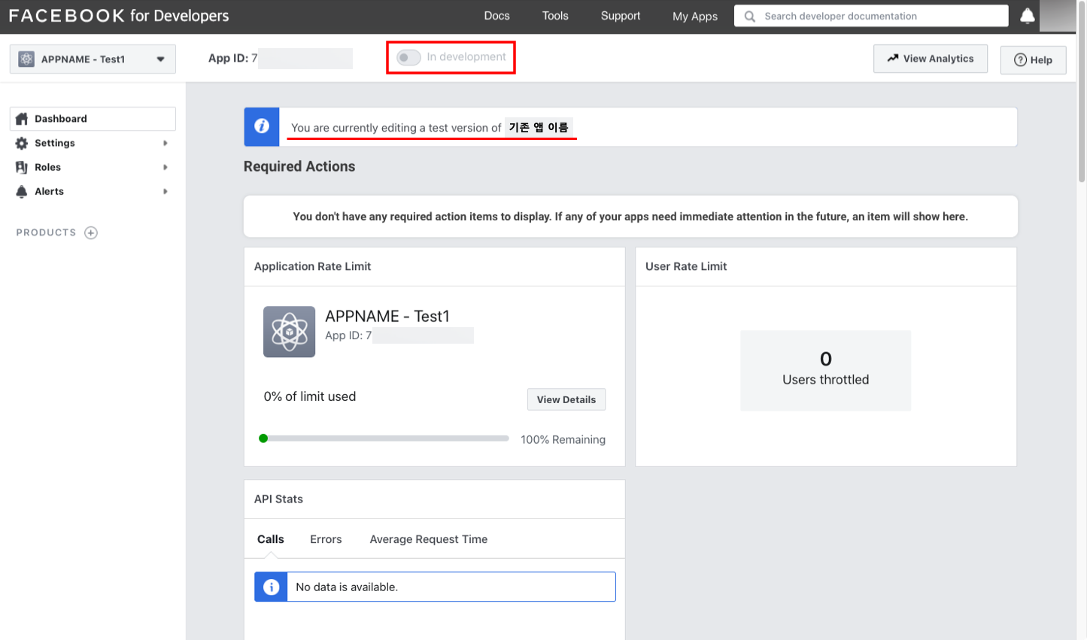Click the API Stats heading

tap(278, 499)
